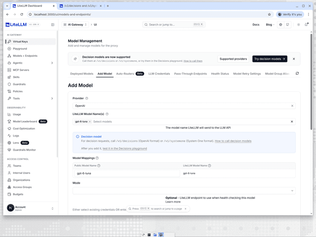Expand the Account menu

coord(31,208)
